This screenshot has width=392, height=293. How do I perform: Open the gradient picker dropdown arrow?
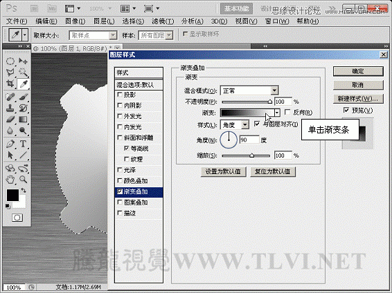pyautogui.click(x=277, y=113)
